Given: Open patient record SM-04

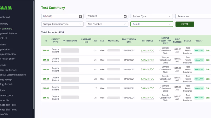Looking at the screenshot, I should (46, 79).
